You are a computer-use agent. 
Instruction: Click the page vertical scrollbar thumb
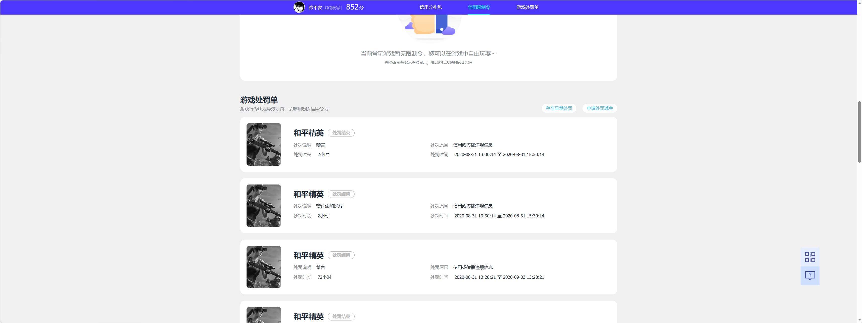click(859, 131)
